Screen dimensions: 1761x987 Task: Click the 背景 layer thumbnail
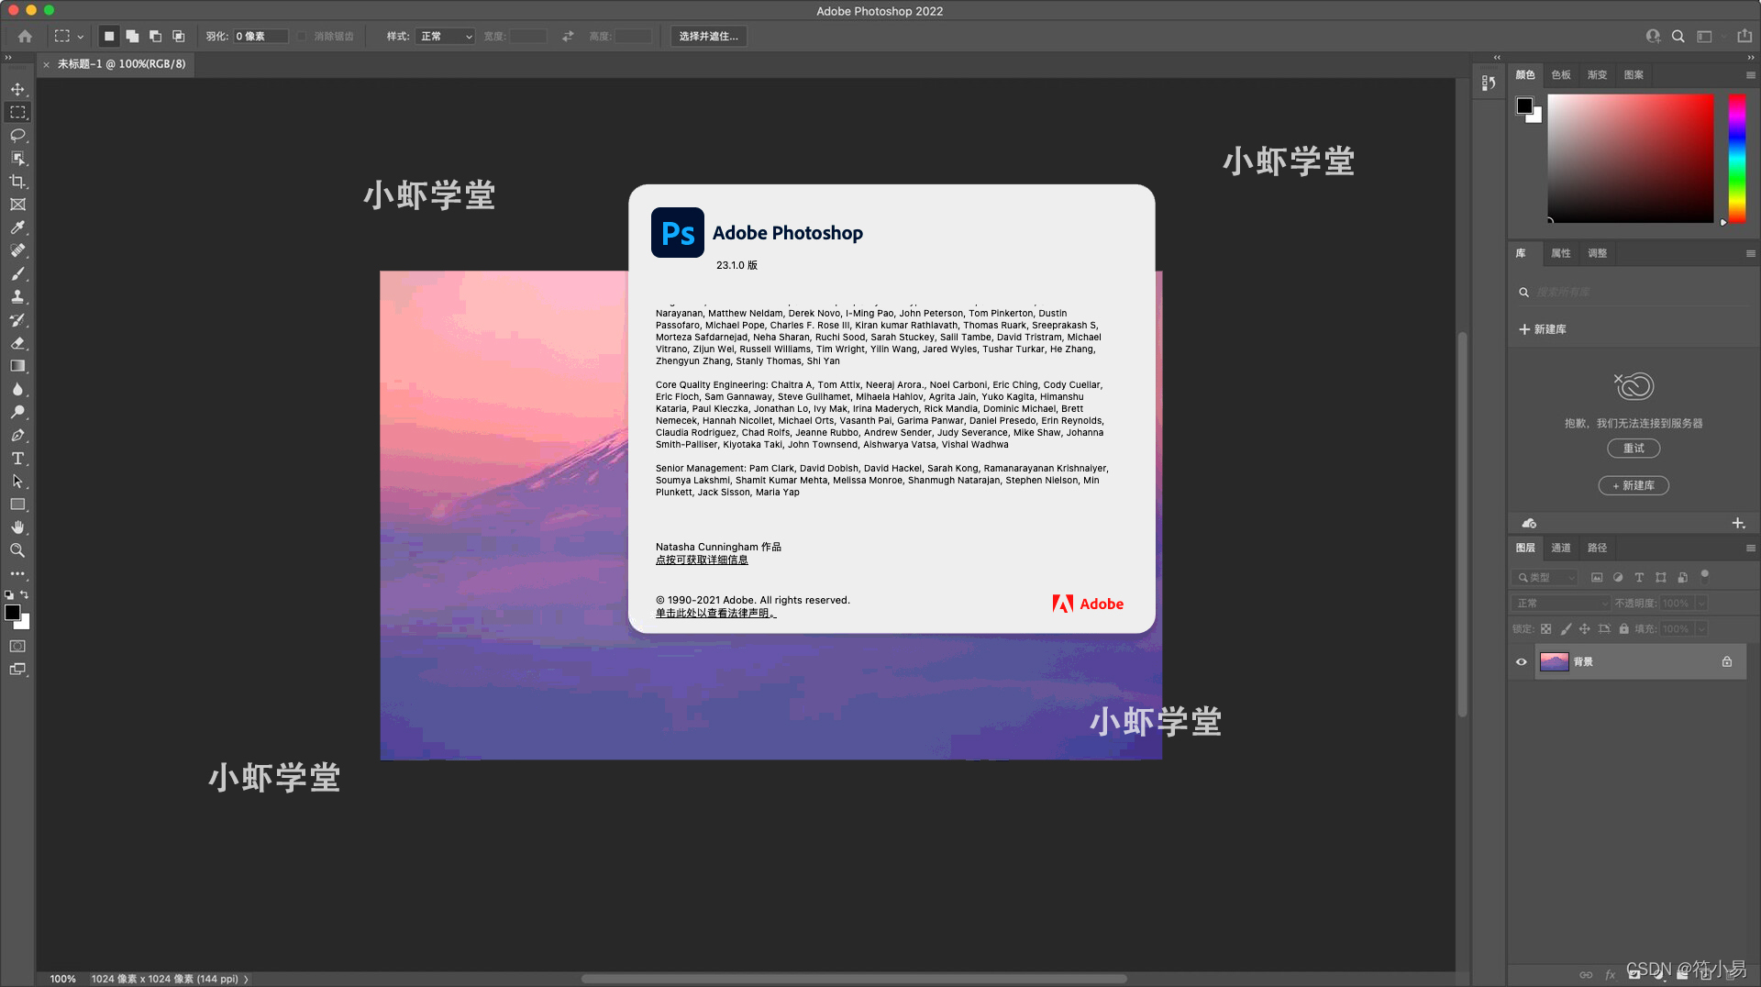1554,661
